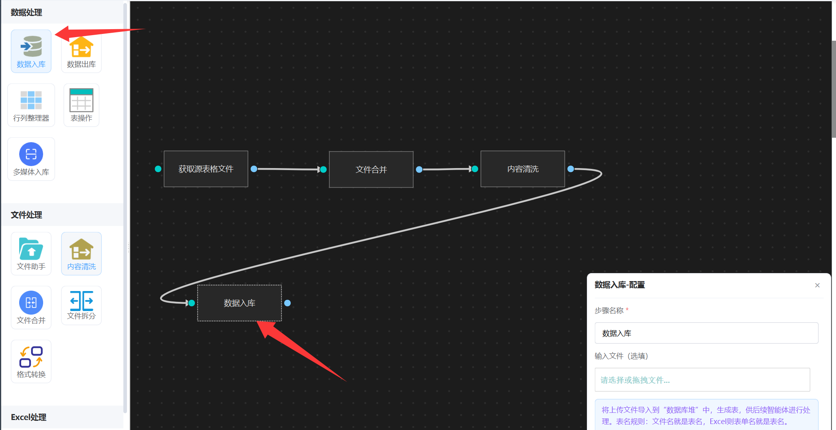The height and width of the screenshot is (430, 836).
Task: Click the 文件合并 node on canvas
Action: 371,169
